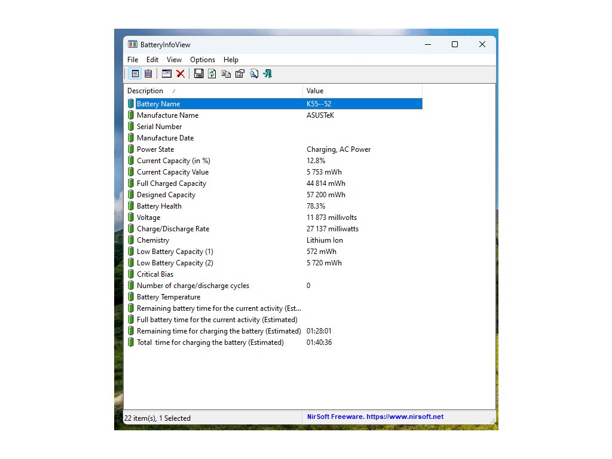Sort by the Description column header
Screen dimensions: 612x459
213,91
